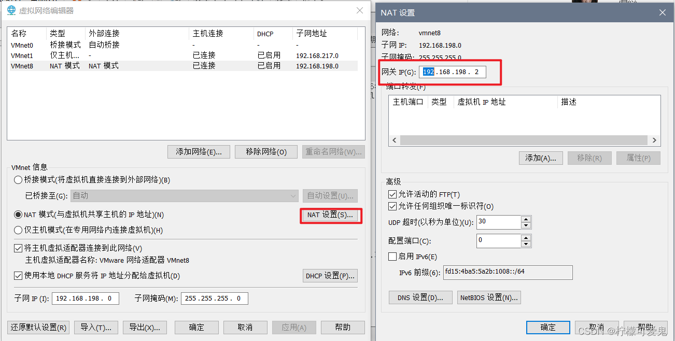Click the port forwarding horizontal scrollbar track
Image resolution: width=675 pixels, height=341 pixels.
pyautogui.click(x=524, y=140)
